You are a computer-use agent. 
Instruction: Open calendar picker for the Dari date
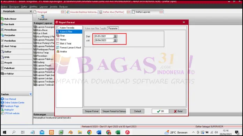(115, 36)
